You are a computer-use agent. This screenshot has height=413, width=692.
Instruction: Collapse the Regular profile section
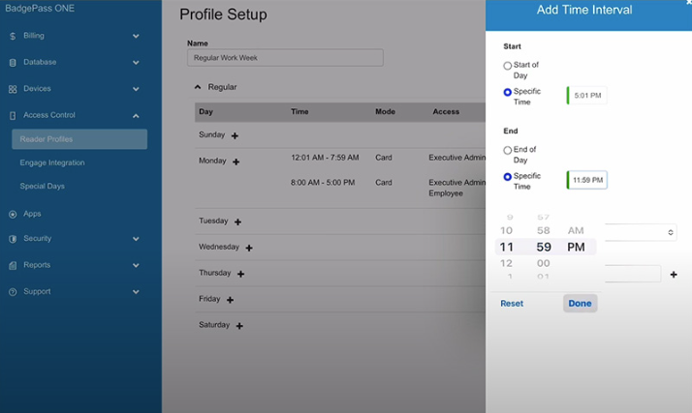point(199,87)
